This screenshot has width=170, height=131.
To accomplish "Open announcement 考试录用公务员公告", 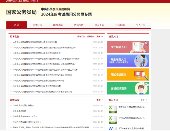I will point(35,42).
